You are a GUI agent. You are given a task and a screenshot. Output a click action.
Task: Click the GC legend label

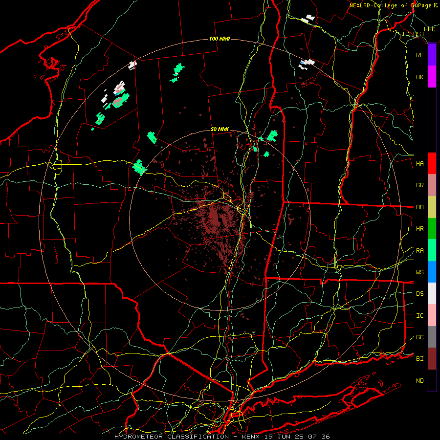click(419, 337)
